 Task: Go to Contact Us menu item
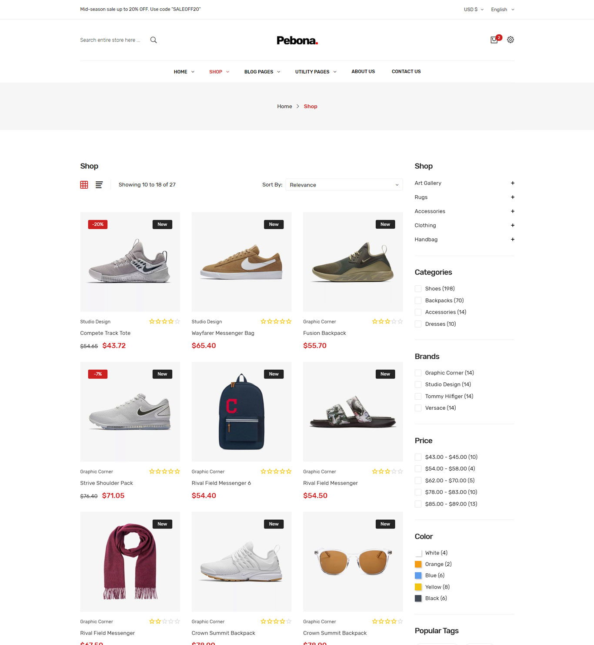pos(406,71)
